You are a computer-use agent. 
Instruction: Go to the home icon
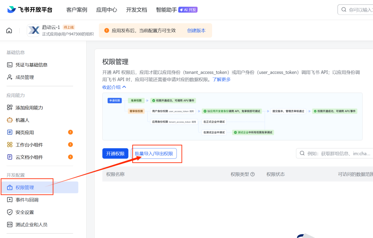tap(9, 30)
